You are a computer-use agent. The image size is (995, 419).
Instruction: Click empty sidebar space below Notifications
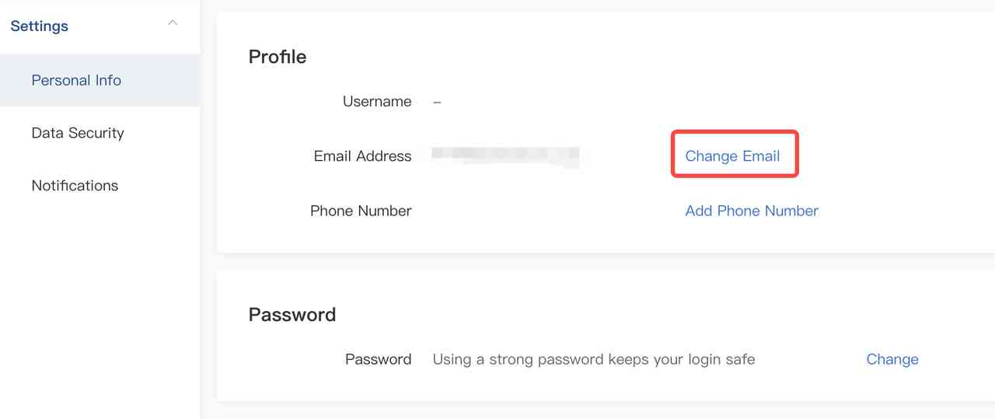click(99, 311)
